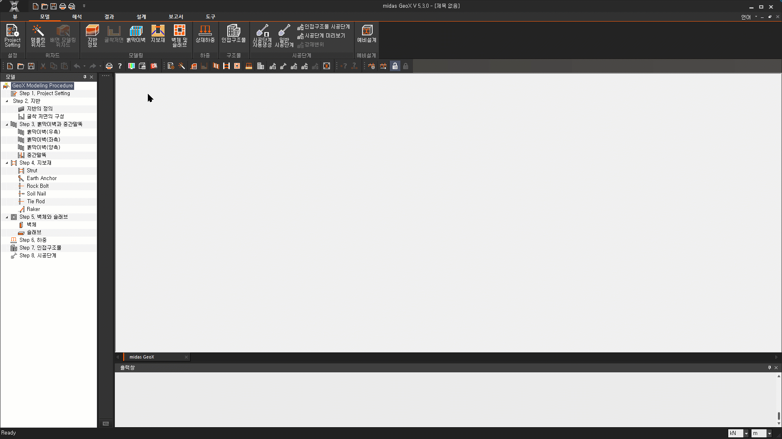The height and width of the screenshot is (439, 782).
Task: Select Earth Anchor tree item
Action: click(42, 178)
